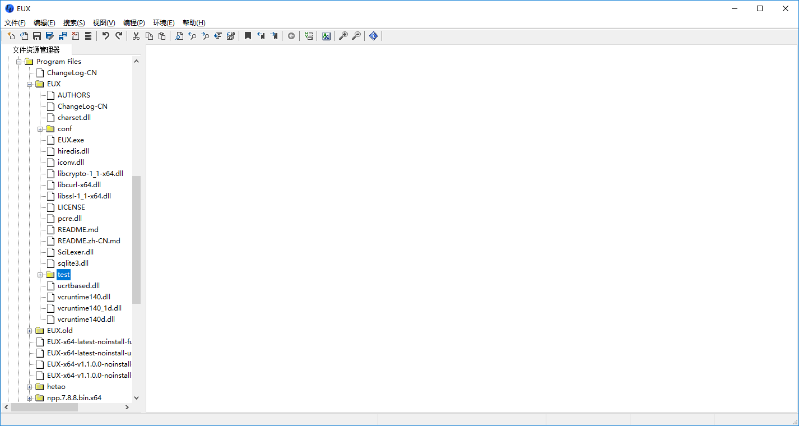Undo the last edit
Viewport: 799px width, 426px height.
coord(106,36)
